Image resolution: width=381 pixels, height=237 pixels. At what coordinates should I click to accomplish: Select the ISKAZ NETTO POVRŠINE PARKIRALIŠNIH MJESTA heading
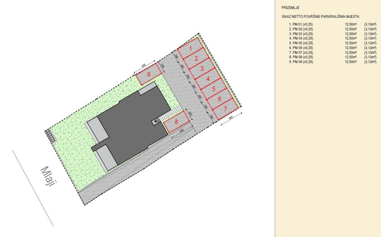(x=321, y=17)
